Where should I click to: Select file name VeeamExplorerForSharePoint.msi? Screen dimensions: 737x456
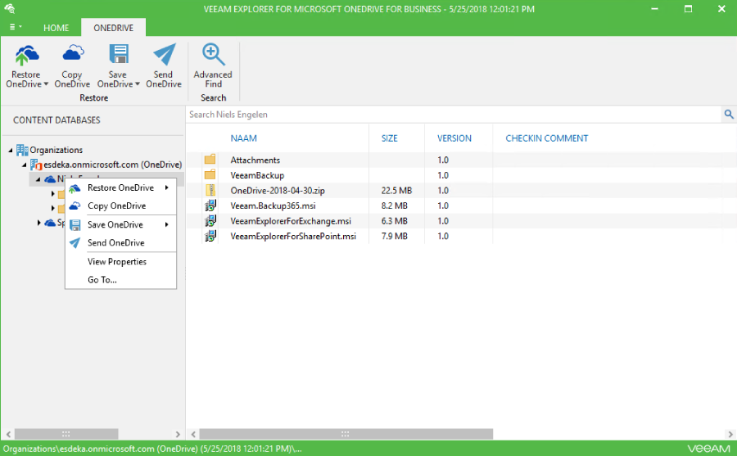pos(293,236)
